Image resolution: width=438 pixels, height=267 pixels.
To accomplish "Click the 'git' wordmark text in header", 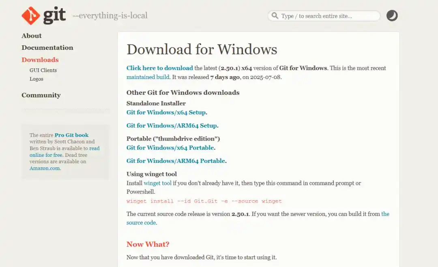I will pyautogui.click(x=54, y=16).
